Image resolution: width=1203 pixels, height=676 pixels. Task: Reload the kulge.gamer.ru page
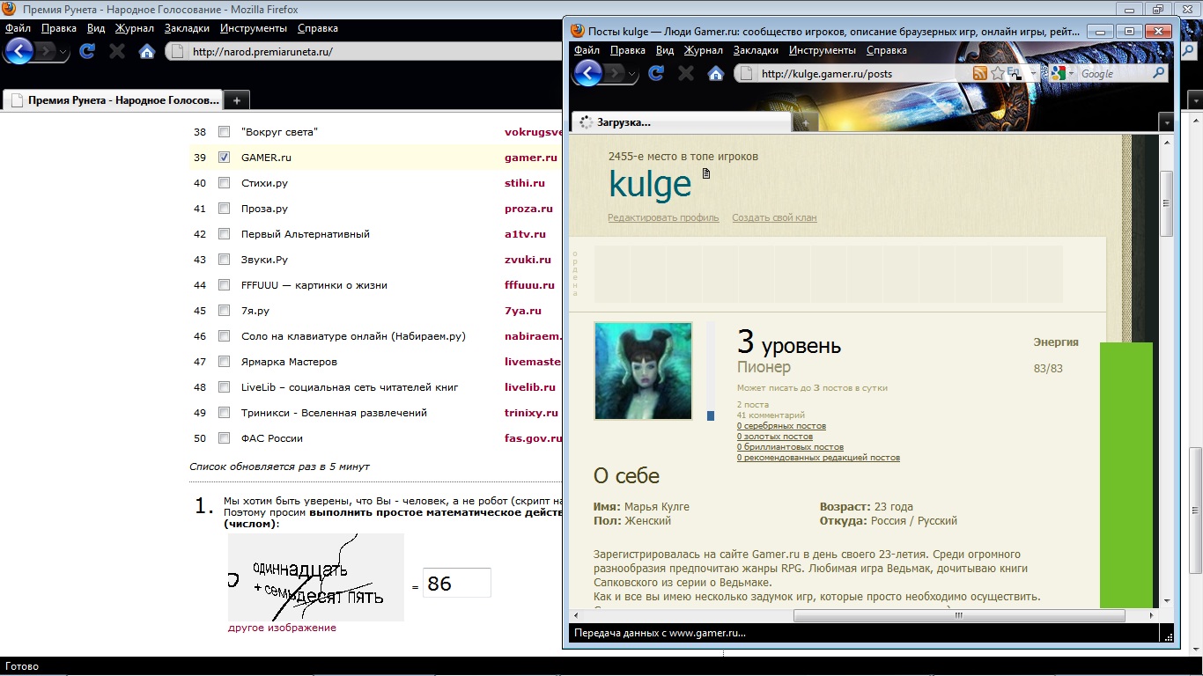(x=656, y=74)
